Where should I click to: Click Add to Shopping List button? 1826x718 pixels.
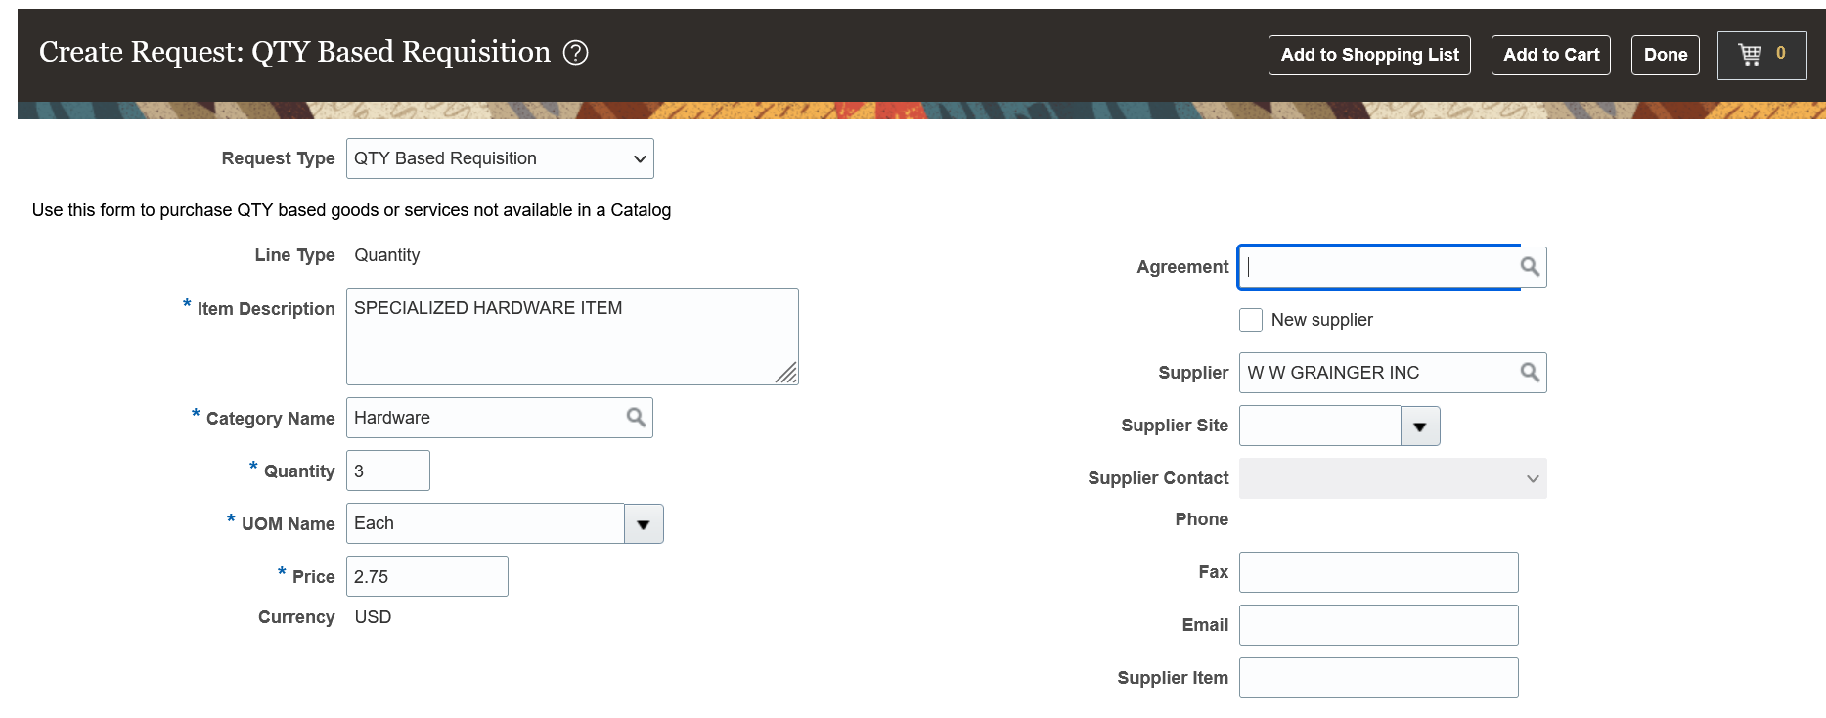1369,55
